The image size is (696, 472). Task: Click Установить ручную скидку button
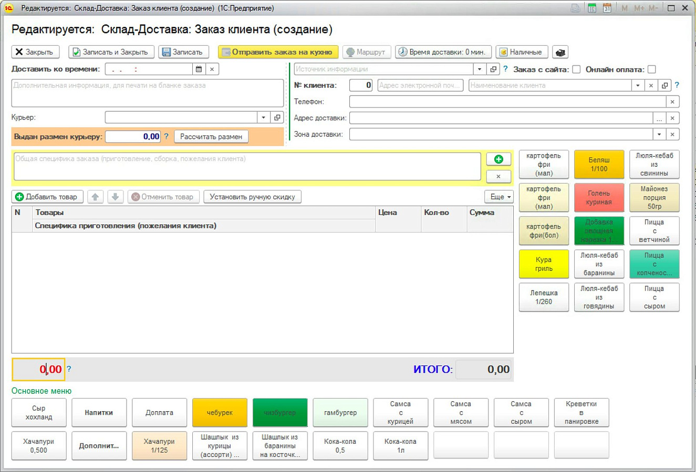[x=253, y=197]
